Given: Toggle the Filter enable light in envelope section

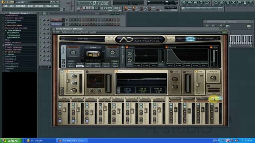Looking at the screenshot, I should [211, 47].
